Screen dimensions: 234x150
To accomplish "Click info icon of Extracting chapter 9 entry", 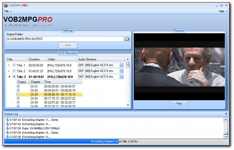I will coord(7,137).
